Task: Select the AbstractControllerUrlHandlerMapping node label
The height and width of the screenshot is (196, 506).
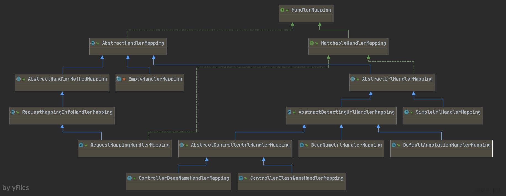Action: (240, 145)
